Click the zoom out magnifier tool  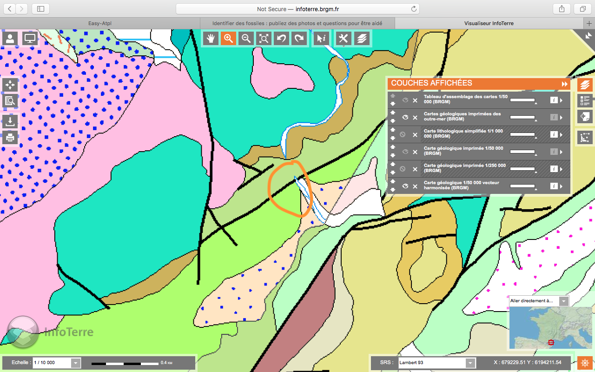[x=246, y=39]
